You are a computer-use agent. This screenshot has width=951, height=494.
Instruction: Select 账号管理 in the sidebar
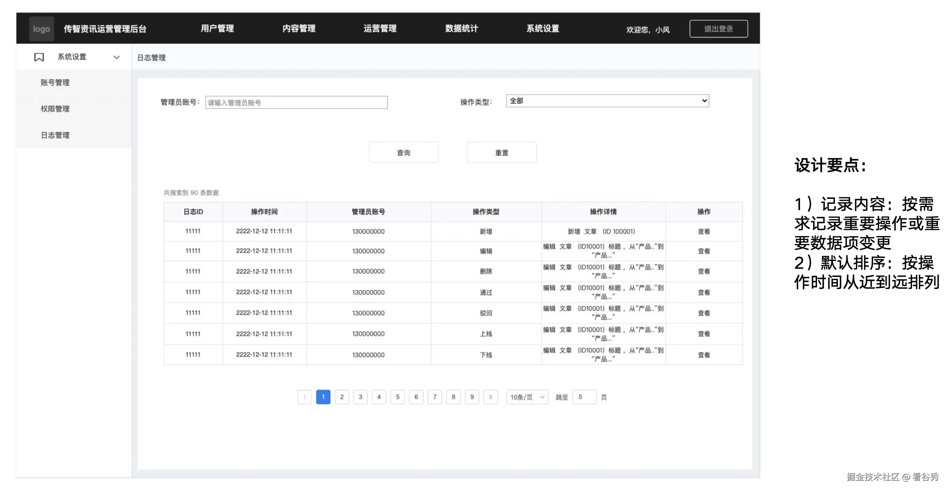[55, 82]
